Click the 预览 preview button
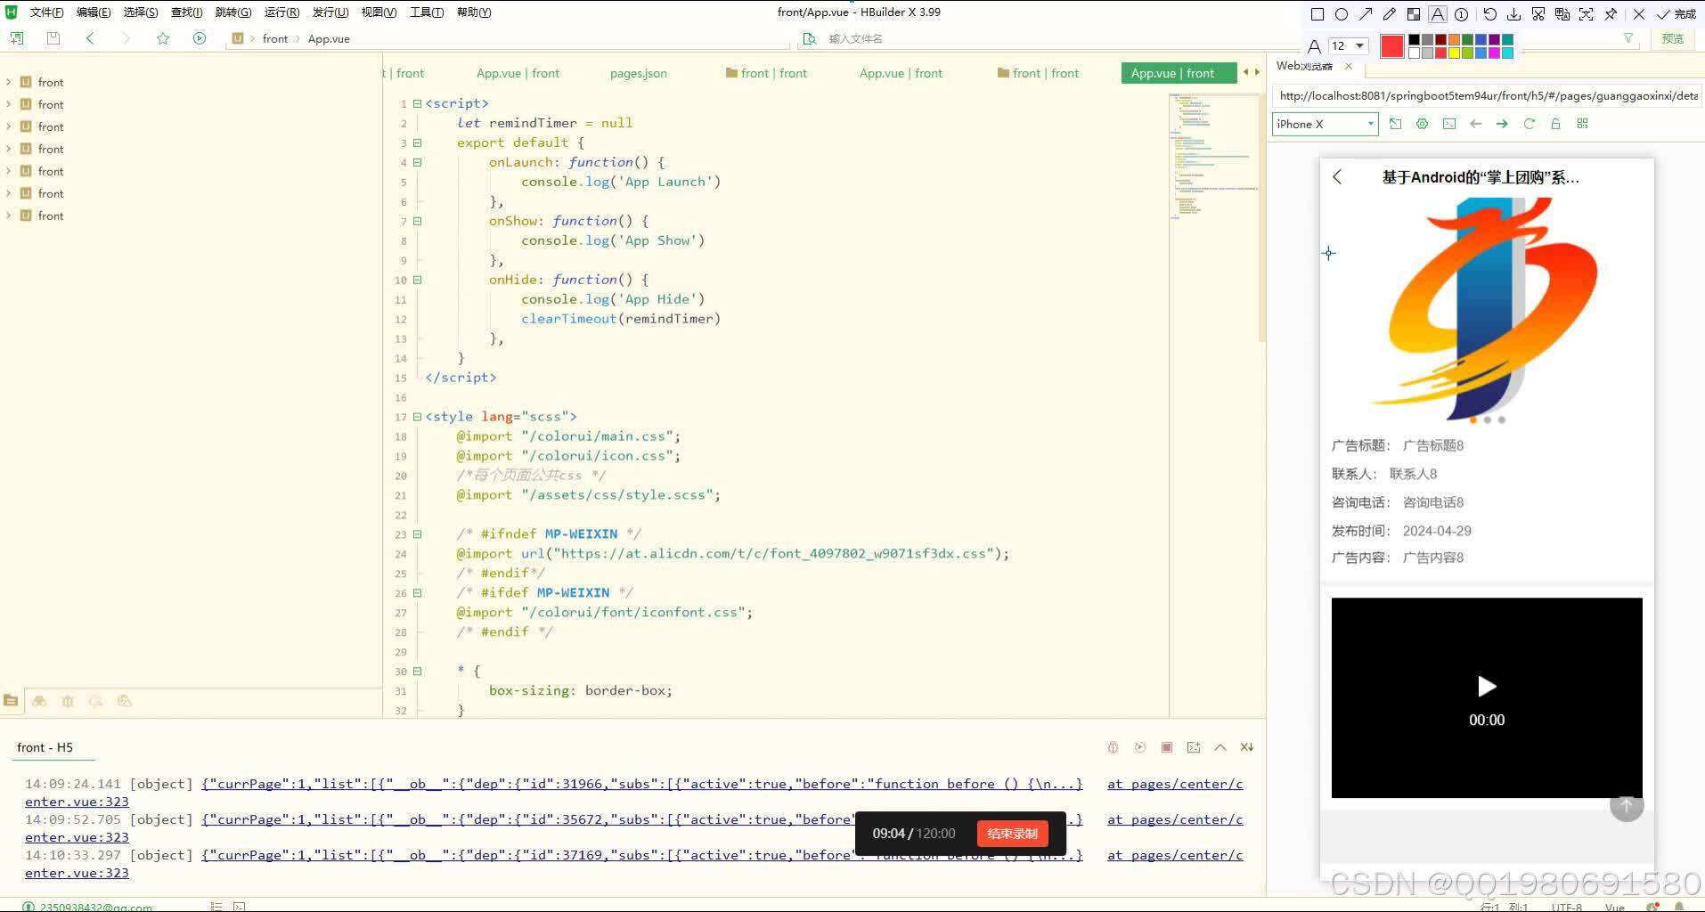 1673,38
